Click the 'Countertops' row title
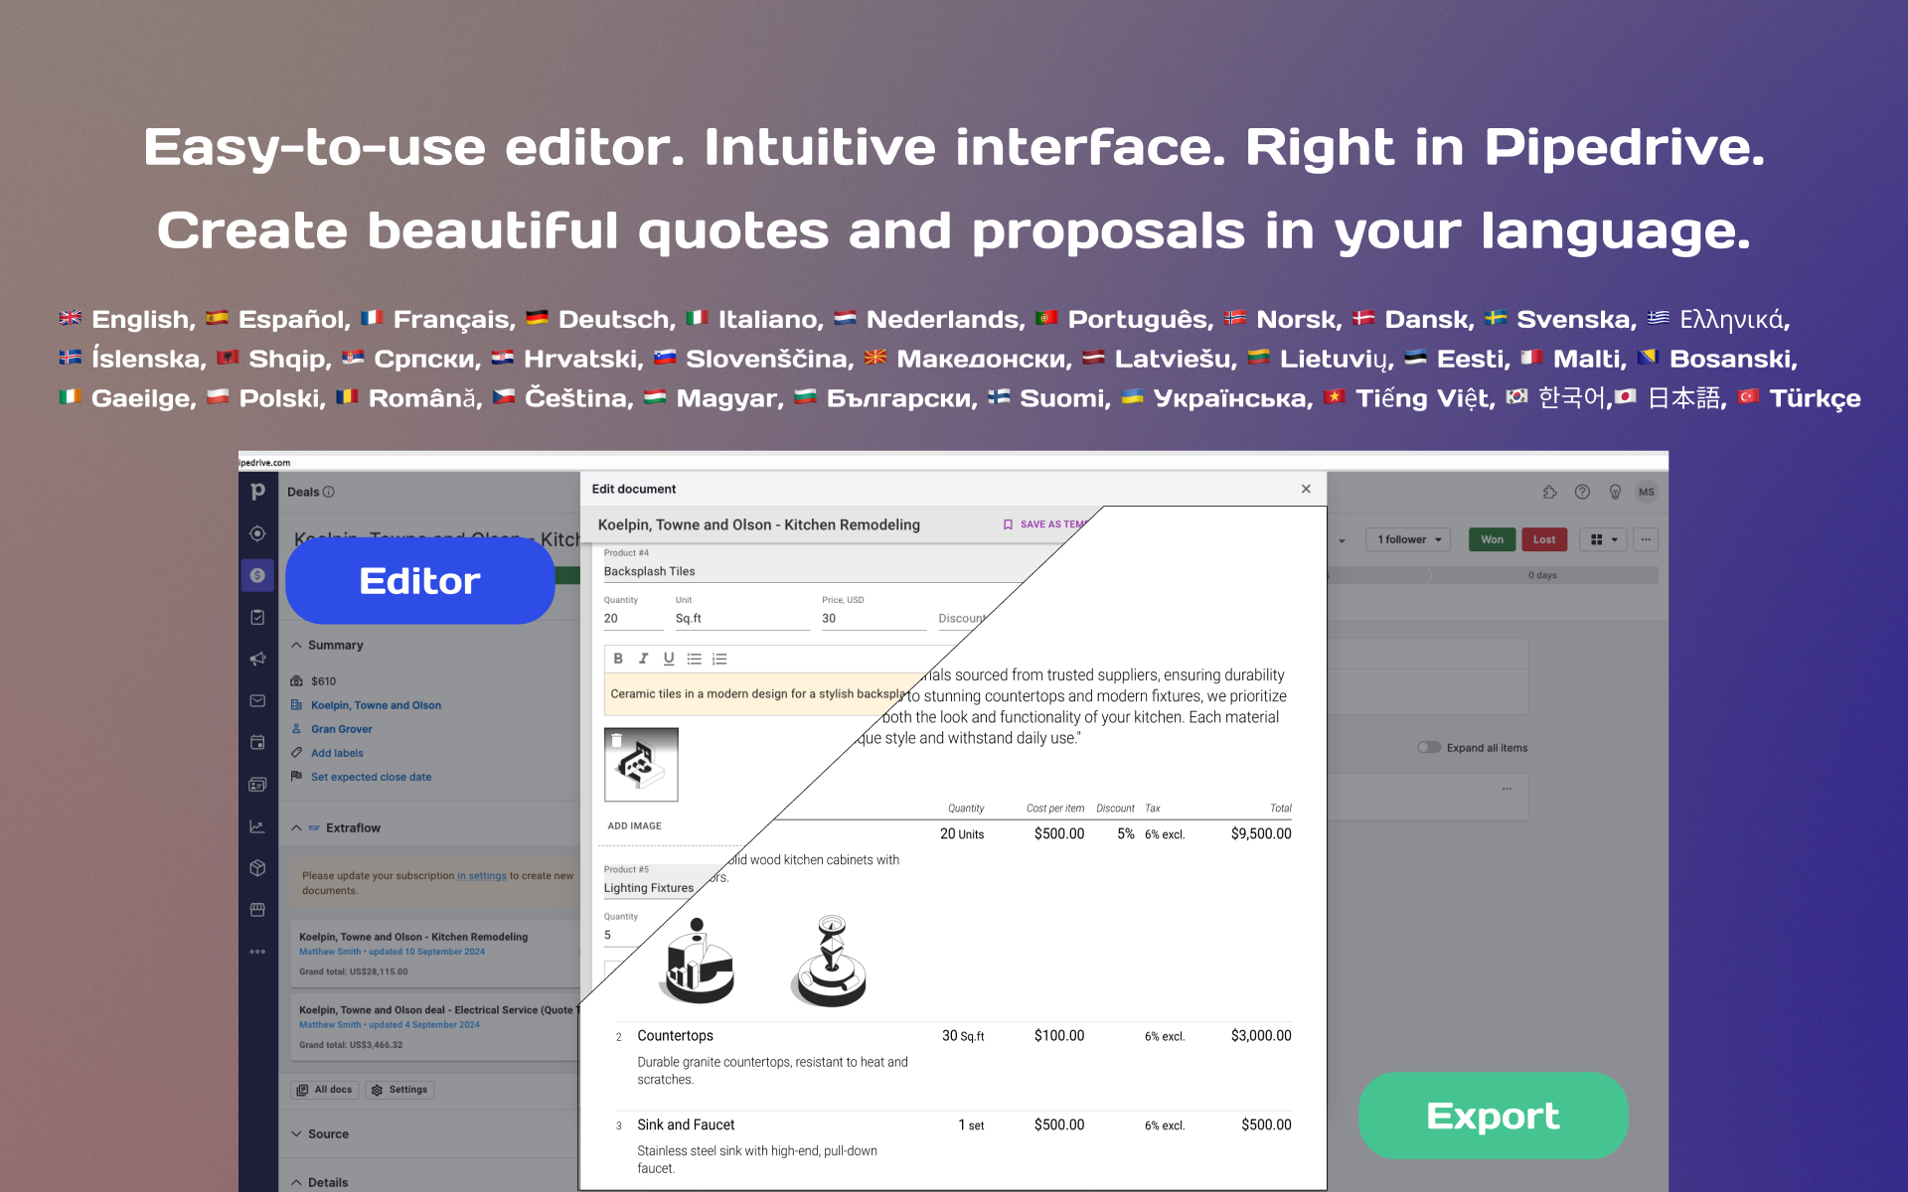1908x1192 pixels. coord(675,1035)
